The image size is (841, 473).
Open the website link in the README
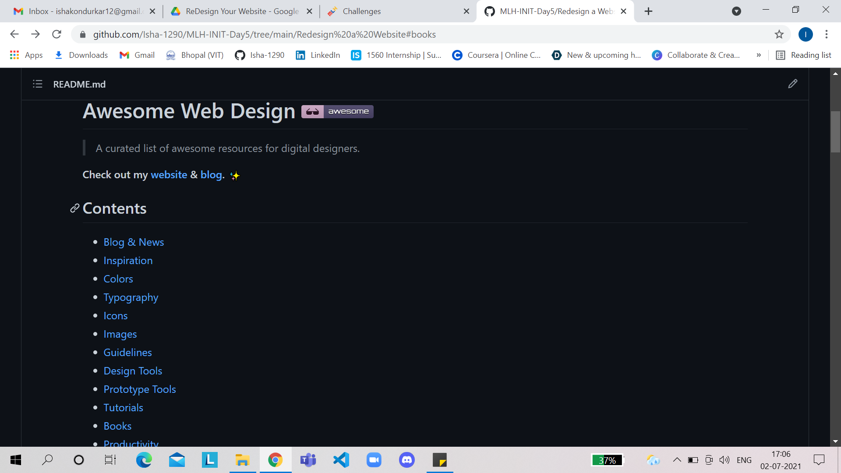click(x=169, y=174)
